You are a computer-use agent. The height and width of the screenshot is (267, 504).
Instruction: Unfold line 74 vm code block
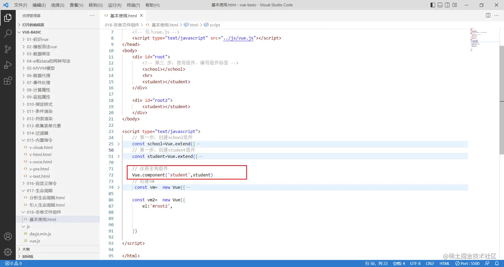click(x=118, y=187)
